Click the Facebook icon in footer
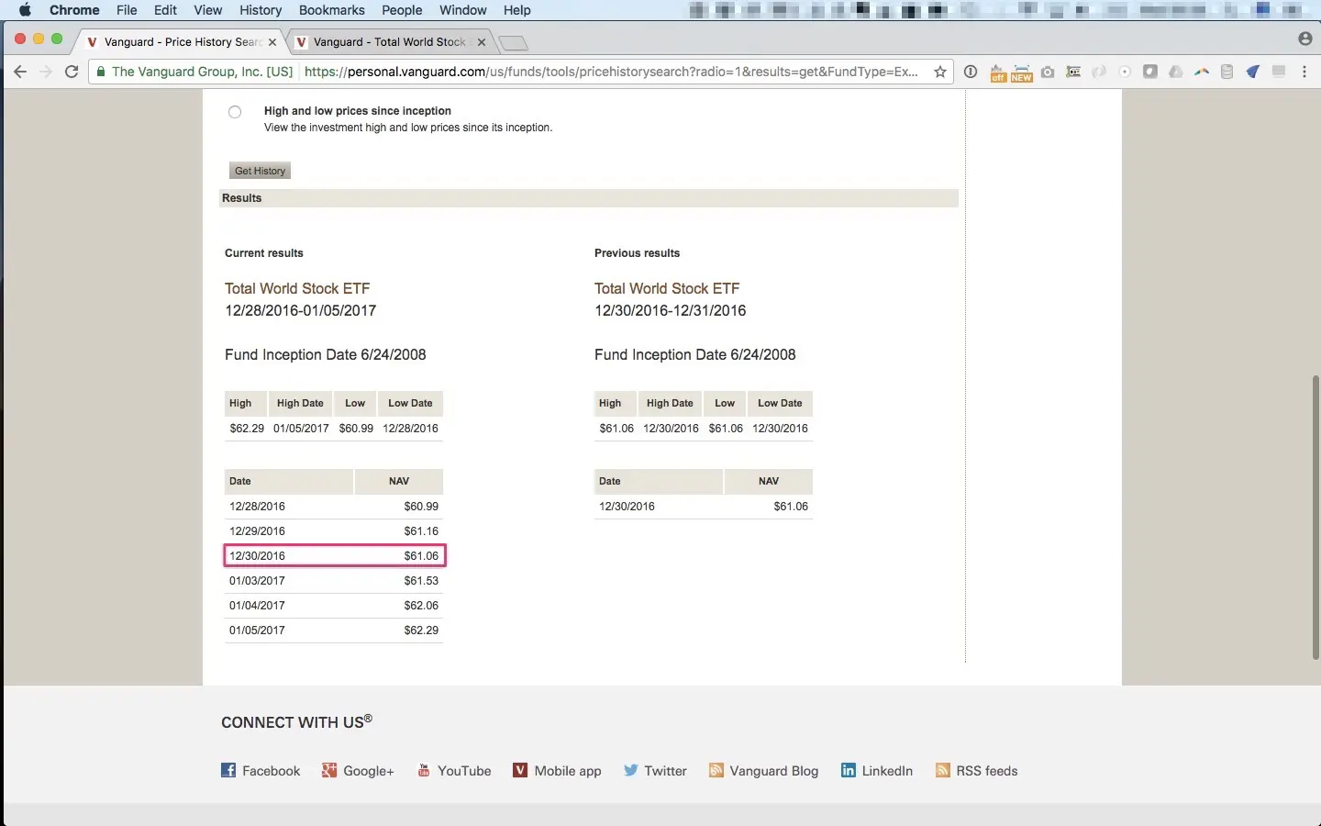Viewport: 1321px width, 826px height. click(228, 770)
